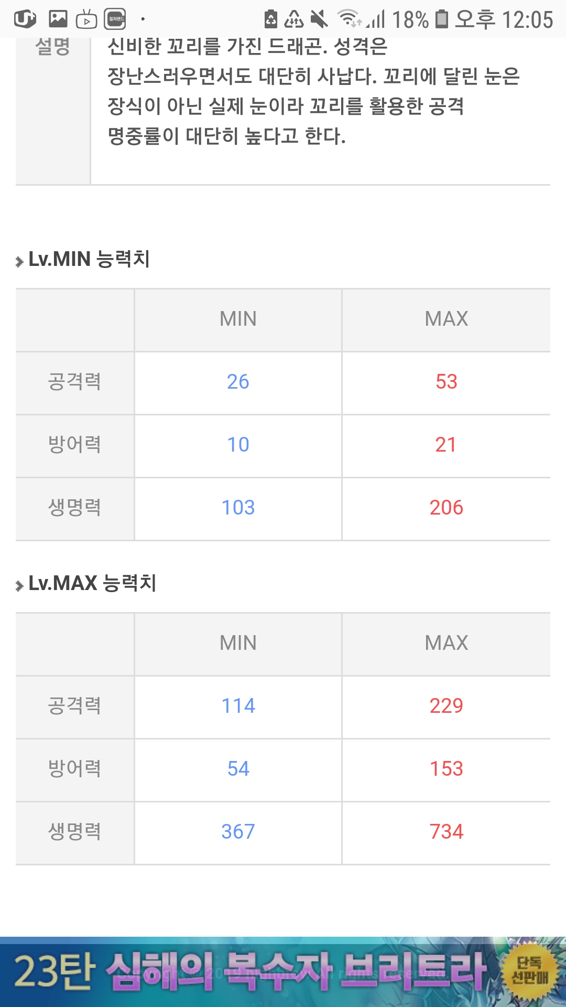Tap the battery saver recycle icon
The height and width of the screenshot is (1007, 566).
[294, 19]
